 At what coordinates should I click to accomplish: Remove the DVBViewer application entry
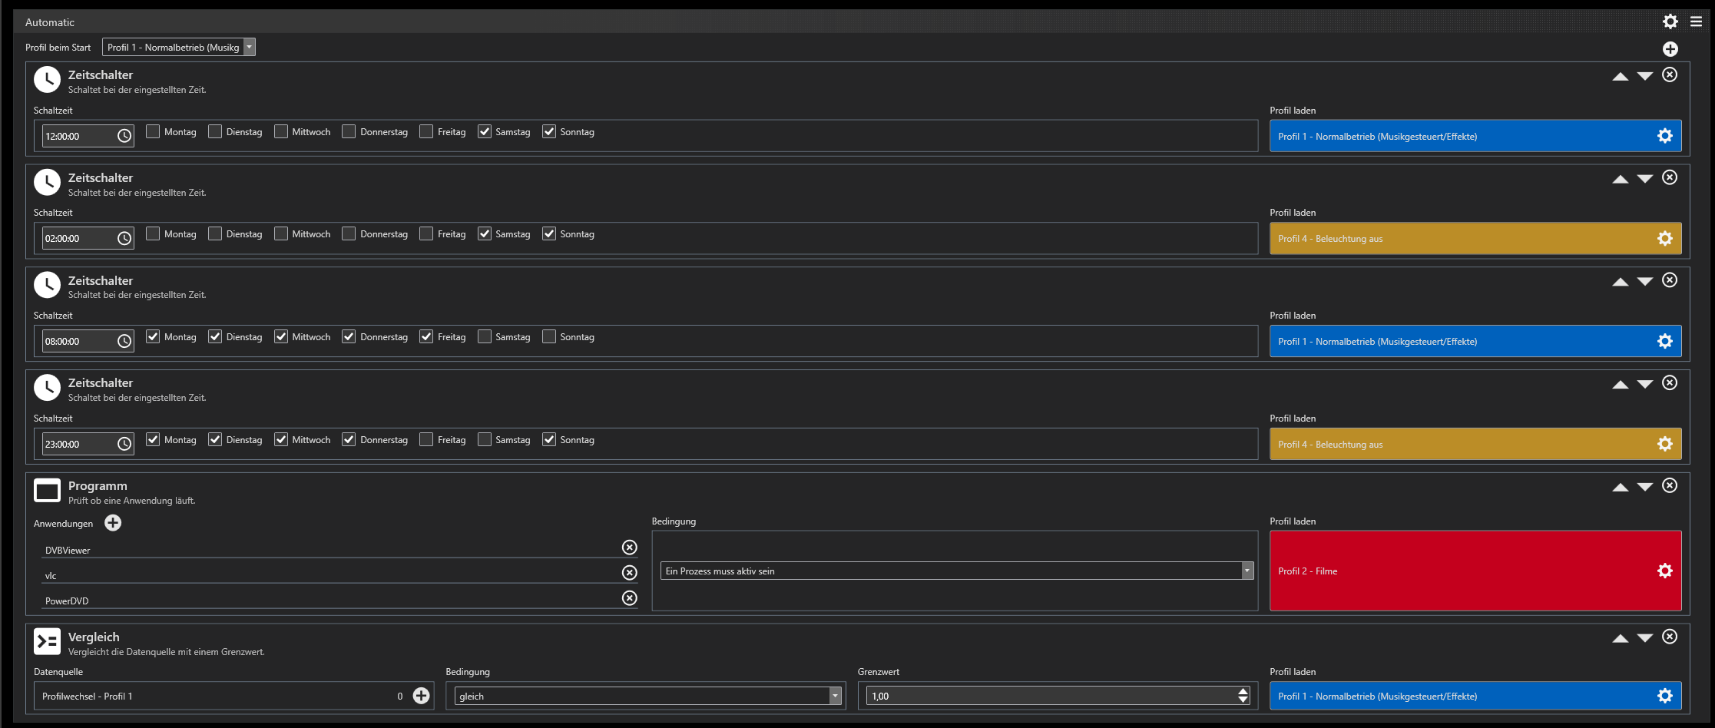[x=629, y=548]
